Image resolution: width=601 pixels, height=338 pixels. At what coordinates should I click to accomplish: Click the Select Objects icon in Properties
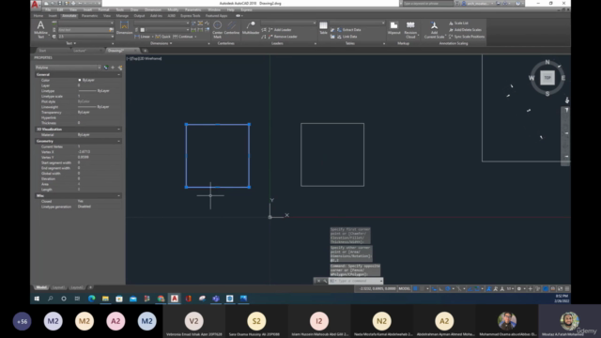pos(113,68)
